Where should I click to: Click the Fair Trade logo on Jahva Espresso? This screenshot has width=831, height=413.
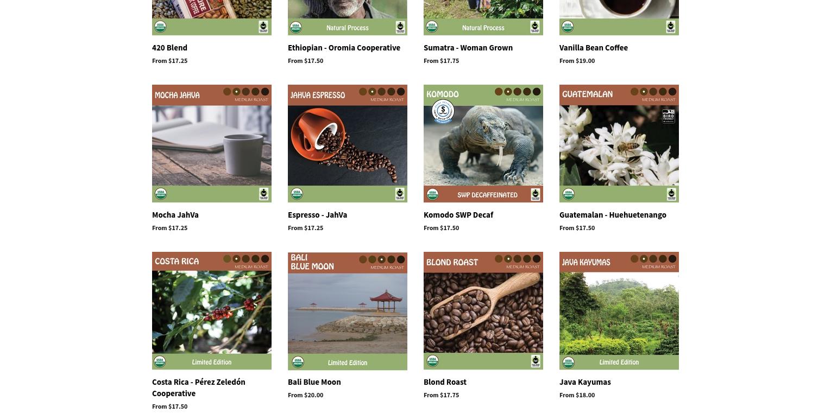[x=400, y=194]
